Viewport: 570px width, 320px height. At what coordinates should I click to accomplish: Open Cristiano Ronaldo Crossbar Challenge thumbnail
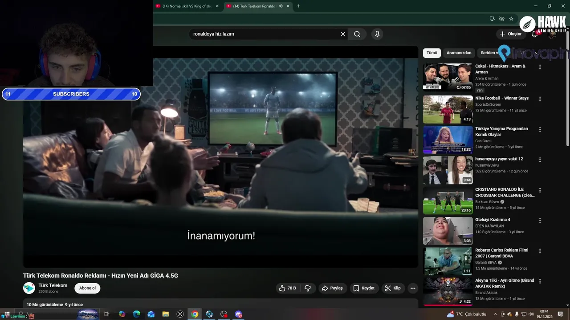point(448,200)
